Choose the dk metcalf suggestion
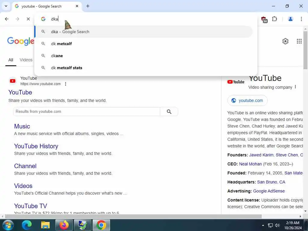 144,44
